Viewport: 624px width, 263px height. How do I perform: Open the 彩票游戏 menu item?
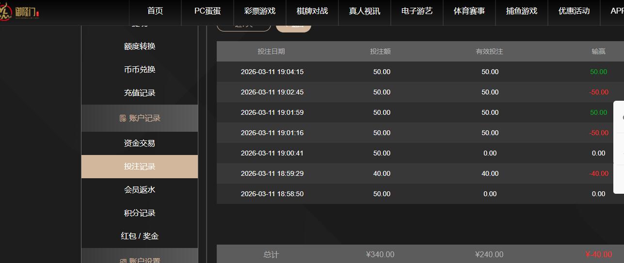(x=260, y=11)
